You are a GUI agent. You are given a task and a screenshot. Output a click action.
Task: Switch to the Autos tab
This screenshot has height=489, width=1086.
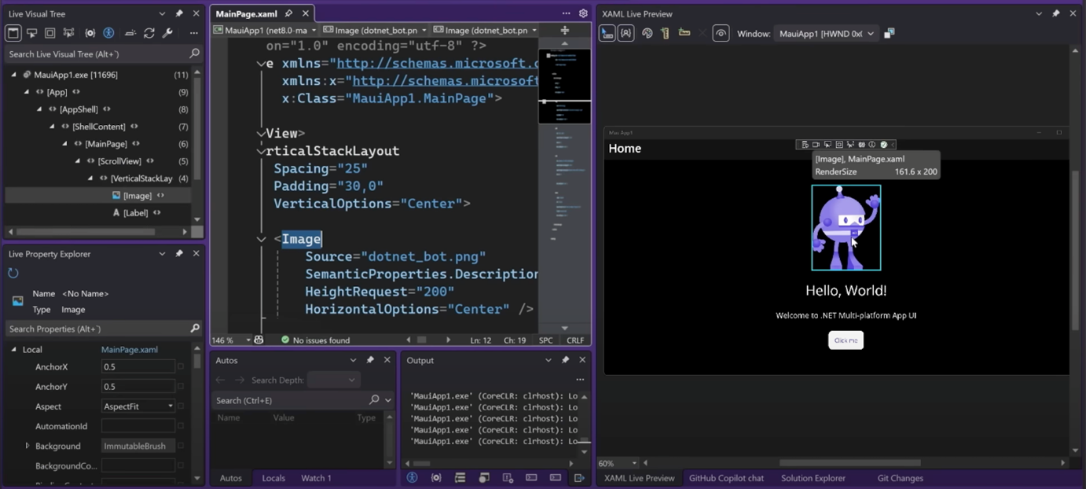(230, 478)
